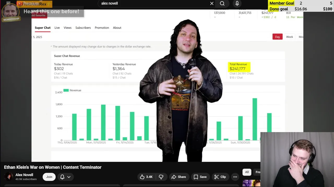Image resolution: width=334 pixels, height=187 pixels.
Task: Expand notification options chevron
Action: point(69,177)
